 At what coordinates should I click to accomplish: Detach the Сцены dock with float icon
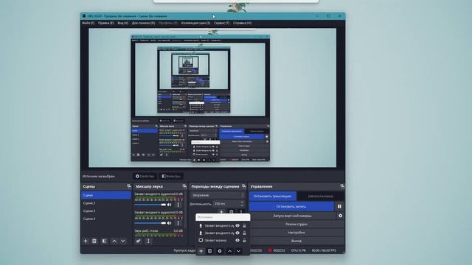(x=129, y=186)
